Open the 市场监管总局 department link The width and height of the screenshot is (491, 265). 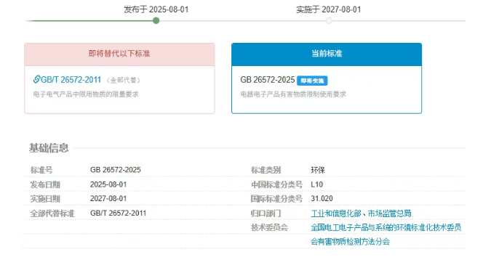[389, 213]
